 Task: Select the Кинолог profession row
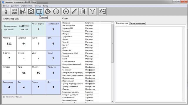click(80, 67)
